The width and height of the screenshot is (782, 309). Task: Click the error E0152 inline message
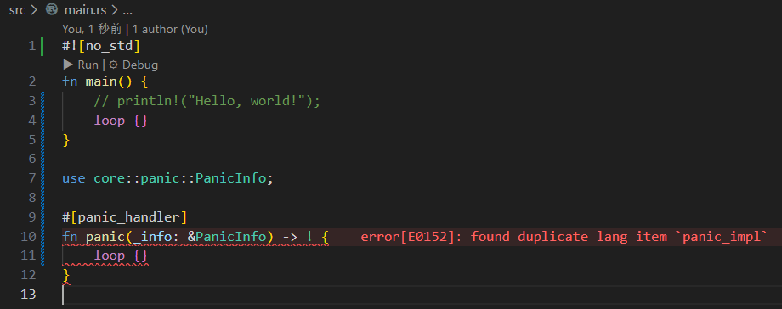[564, 237]
